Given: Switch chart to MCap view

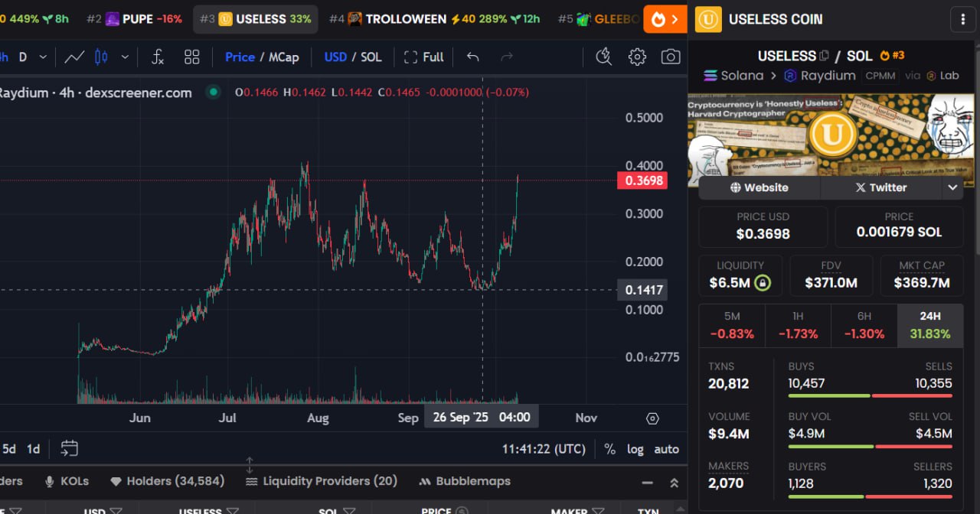Looking at the screenshot, I should [284, 57].
